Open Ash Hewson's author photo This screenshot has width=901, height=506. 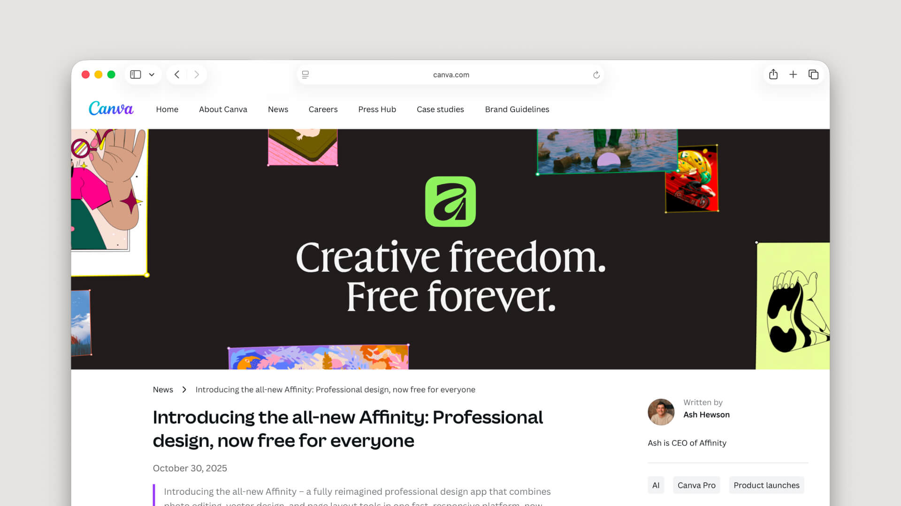[661, 412]
